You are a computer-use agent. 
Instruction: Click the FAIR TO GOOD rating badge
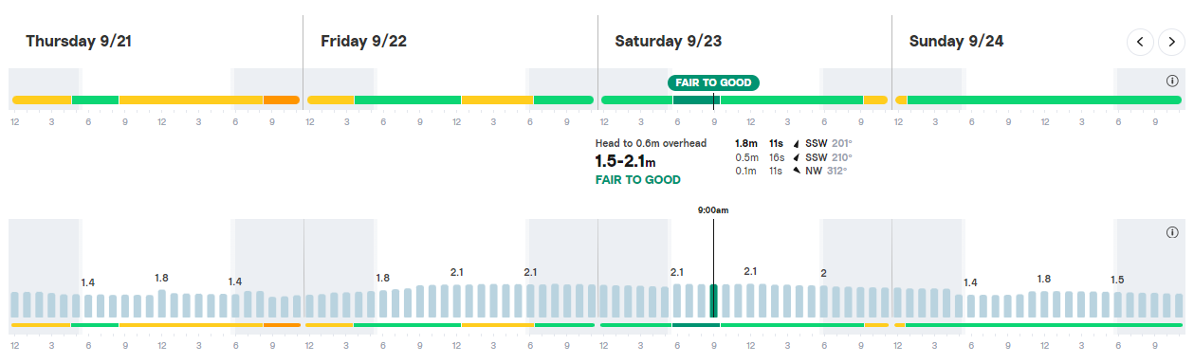point(713,82)
